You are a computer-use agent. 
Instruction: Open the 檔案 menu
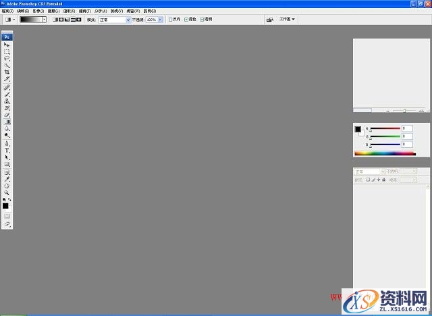pyautogui.click(x=7, y=11)
